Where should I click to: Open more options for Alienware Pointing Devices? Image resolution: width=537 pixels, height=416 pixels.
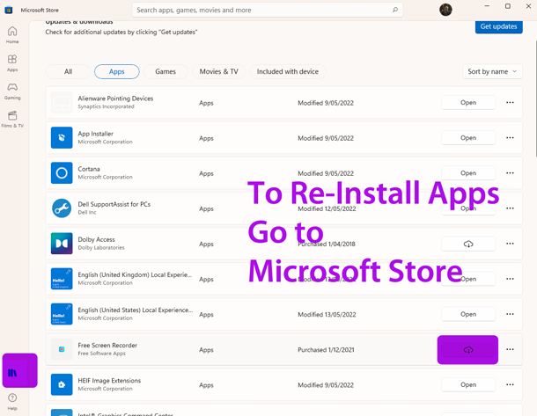pyautogui.click(x=510, y=102)
